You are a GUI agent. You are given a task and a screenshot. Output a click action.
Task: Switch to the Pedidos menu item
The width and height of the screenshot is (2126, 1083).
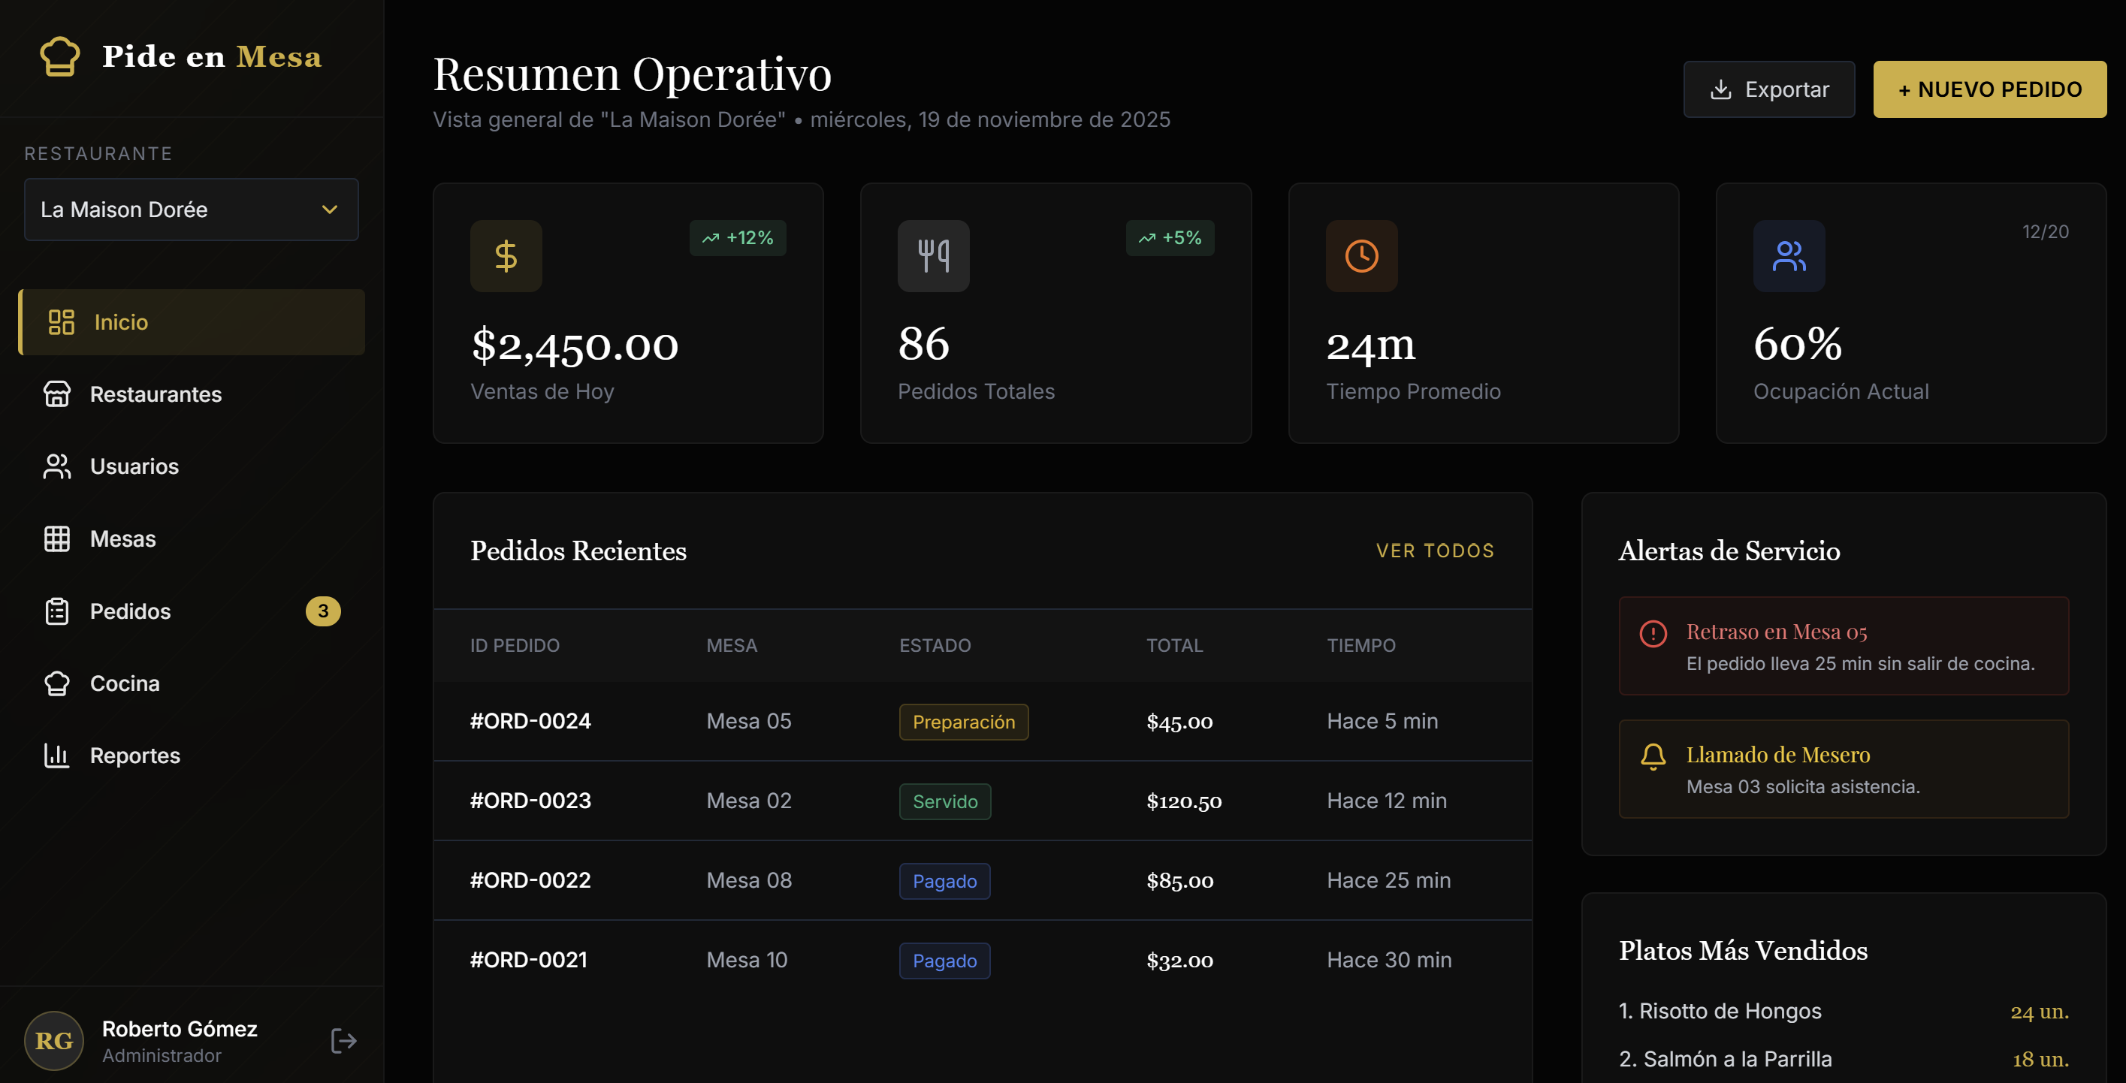129,611
